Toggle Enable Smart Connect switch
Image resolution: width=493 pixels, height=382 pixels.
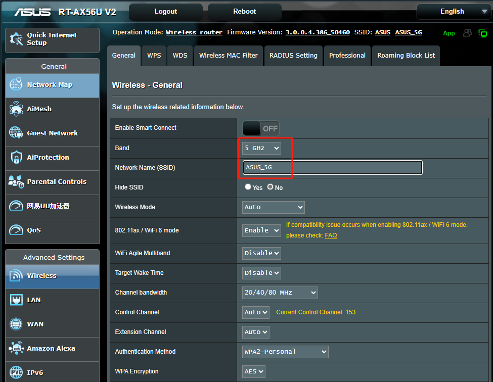coord(261,128)
